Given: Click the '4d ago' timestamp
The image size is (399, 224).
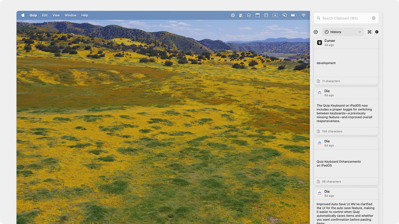Looking at the screenshot, I should tap(329, 45).
